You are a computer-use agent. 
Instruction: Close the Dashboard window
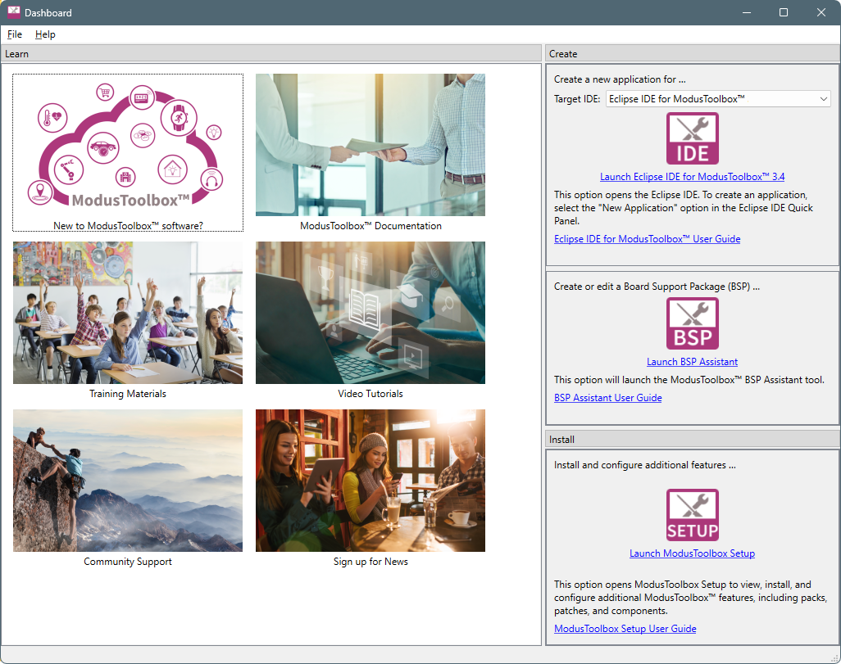[x=821, y=12]
